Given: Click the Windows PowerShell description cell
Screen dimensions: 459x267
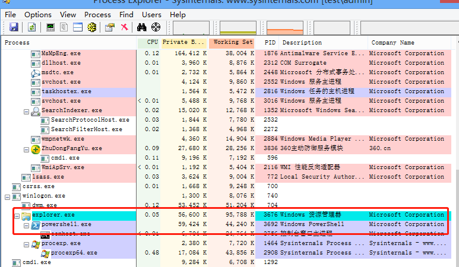Looking at the screenshot, I should coord(312,224).
